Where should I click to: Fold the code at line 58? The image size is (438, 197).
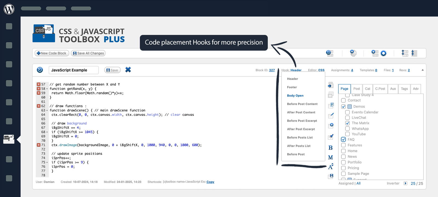tap(47, 89)
